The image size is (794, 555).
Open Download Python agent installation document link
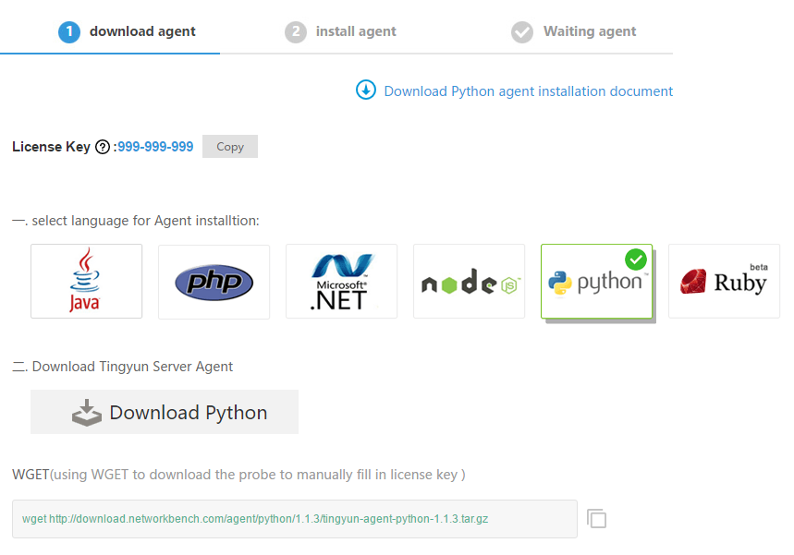528,91
